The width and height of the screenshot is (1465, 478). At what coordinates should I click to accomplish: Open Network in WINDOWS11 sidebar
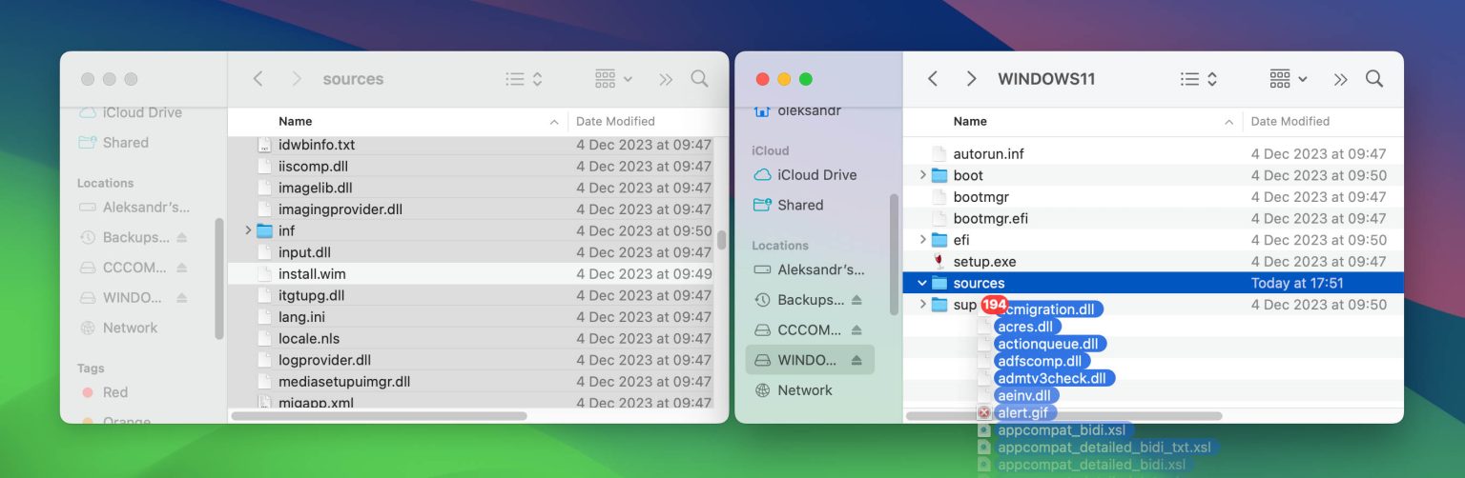(x=794, y=390)
